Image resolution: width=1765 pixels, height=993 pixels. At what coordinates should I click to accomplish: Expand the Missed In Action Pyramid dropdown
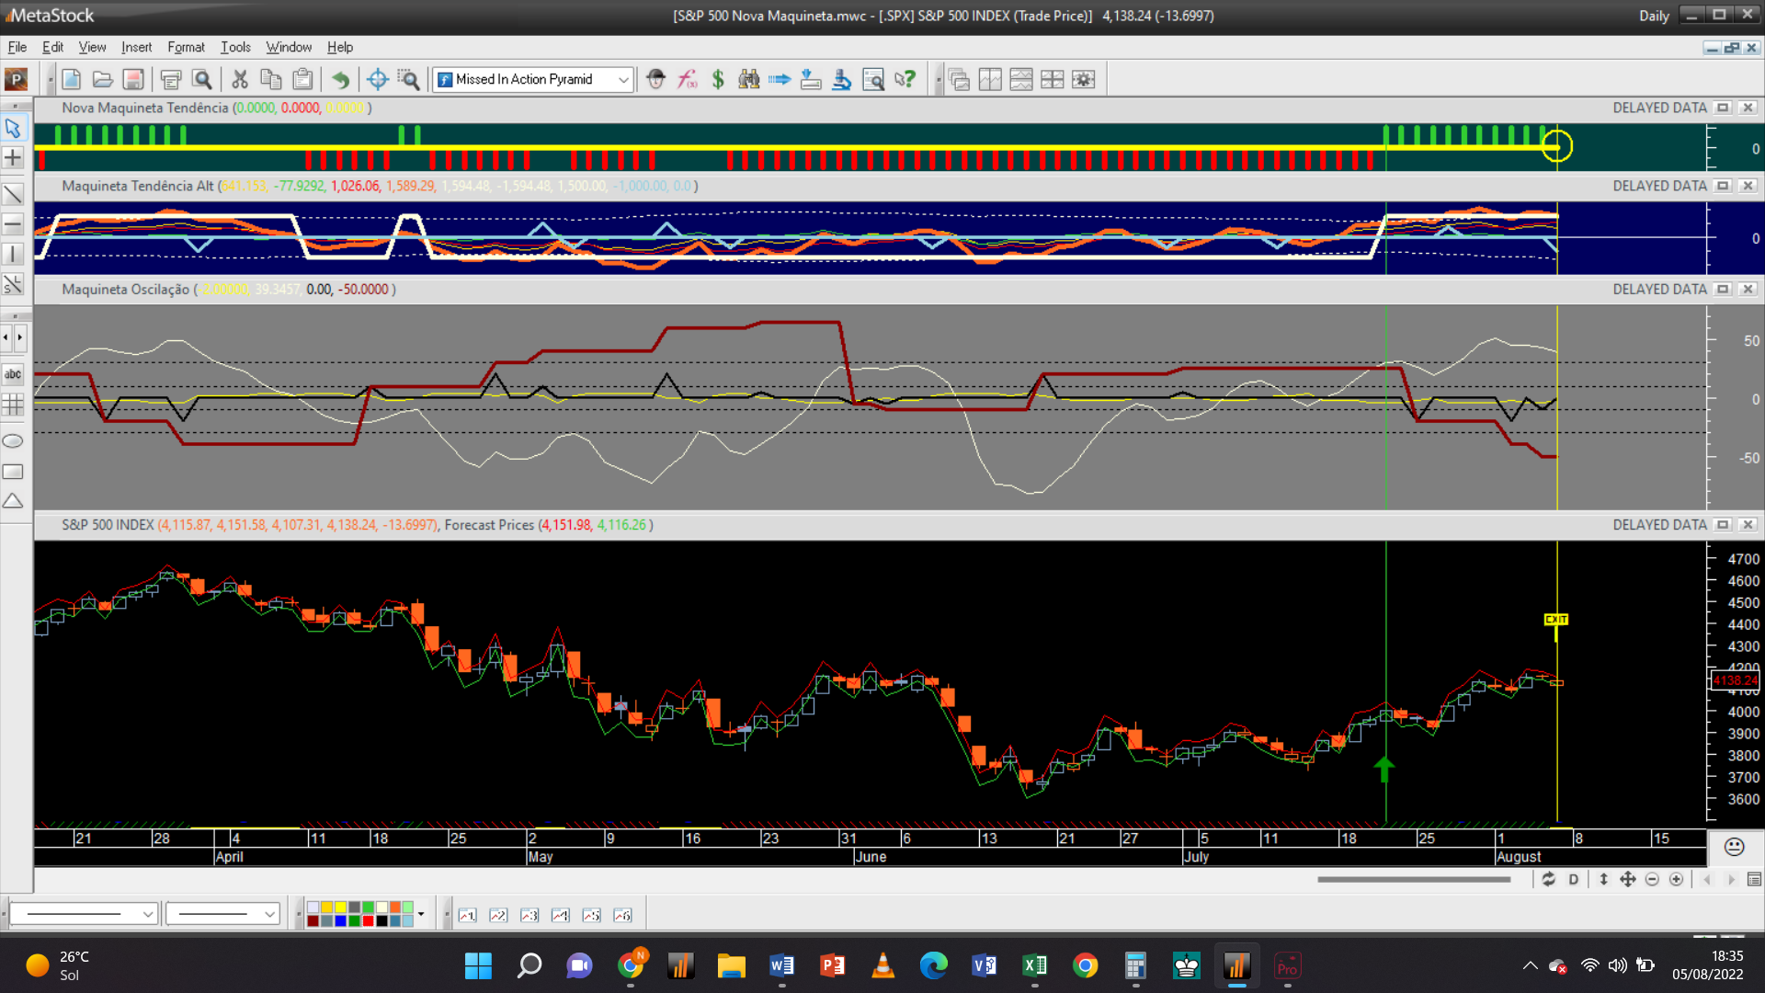[x=623, y=80]
